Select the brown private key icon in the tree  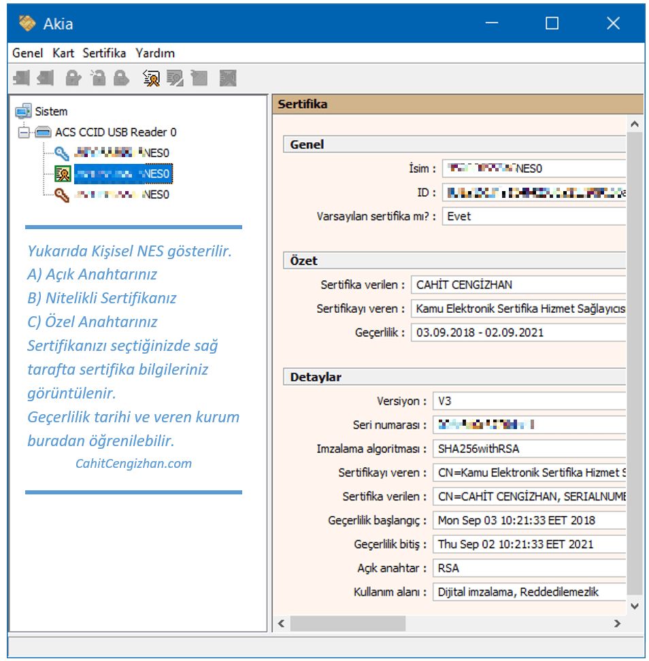click(x=62, y=194)
